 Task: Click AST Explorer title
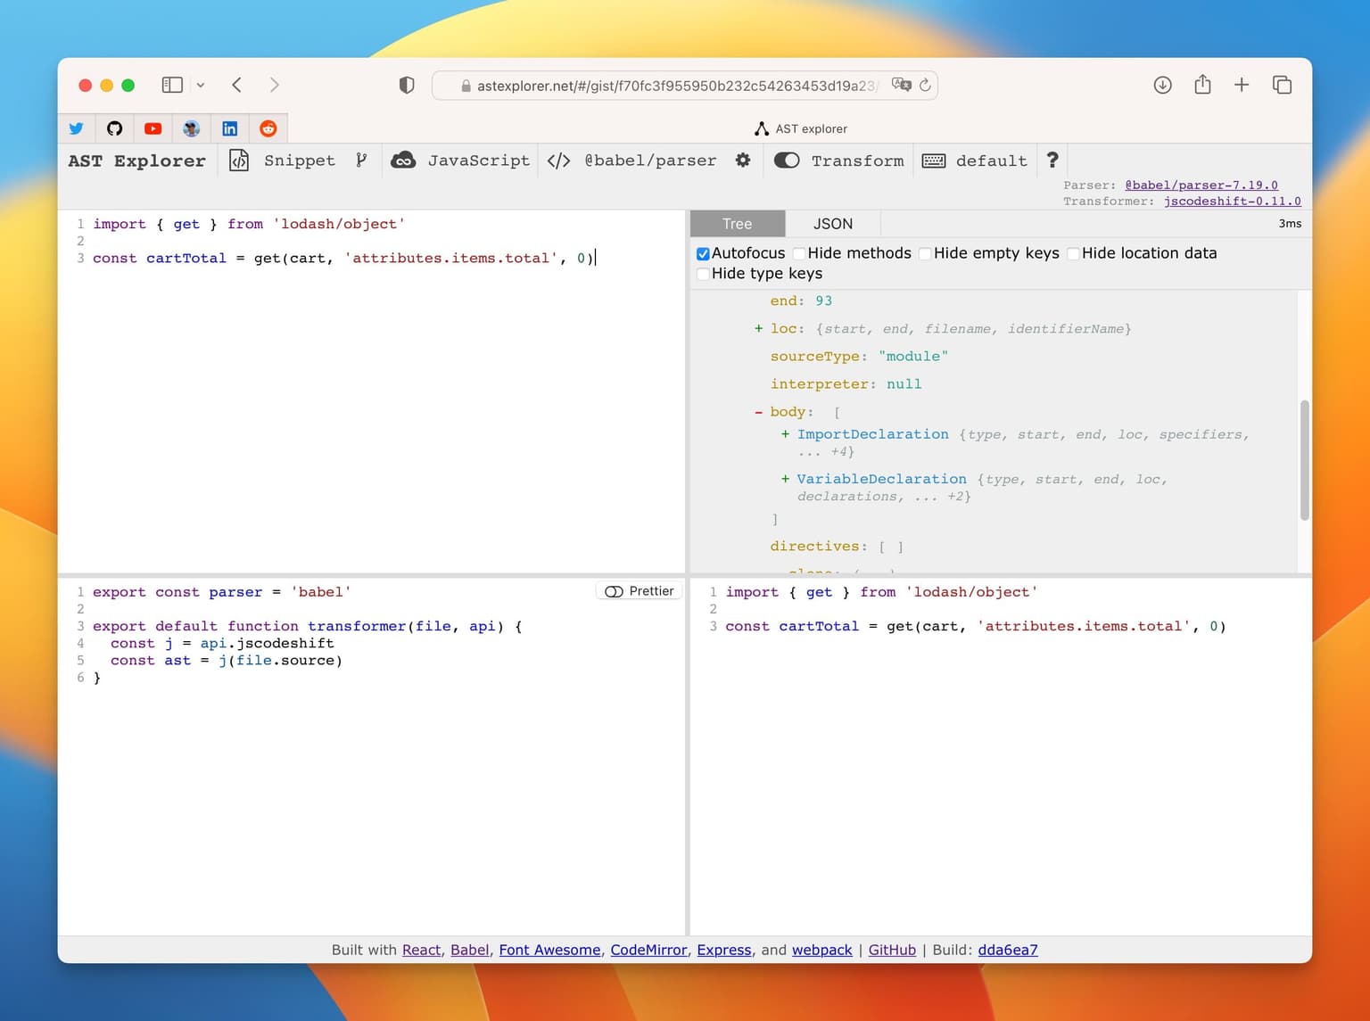coord(137,161)
